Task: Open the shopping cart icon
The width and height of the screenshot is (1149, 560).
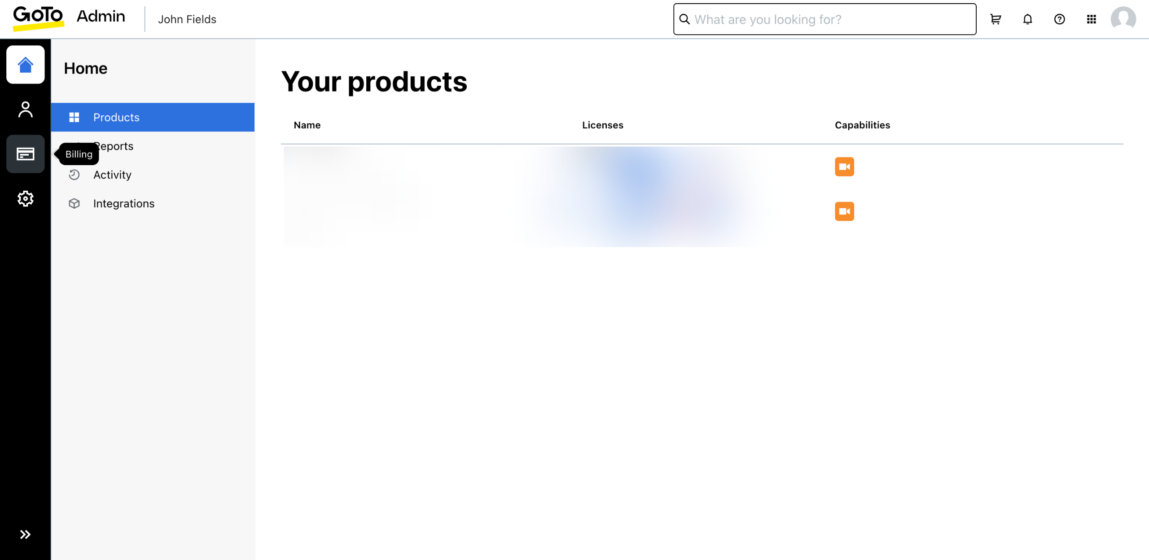Action: point(996,19)
